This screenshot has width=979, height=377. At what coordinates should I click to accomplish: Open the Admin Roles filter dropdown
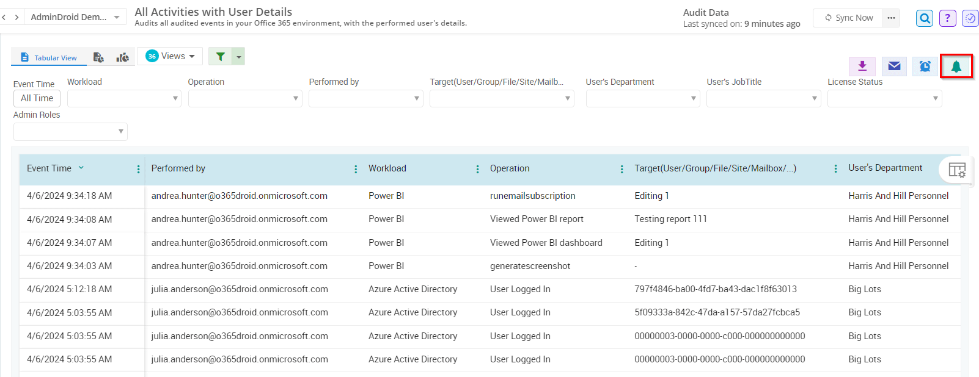click(70, 131)
